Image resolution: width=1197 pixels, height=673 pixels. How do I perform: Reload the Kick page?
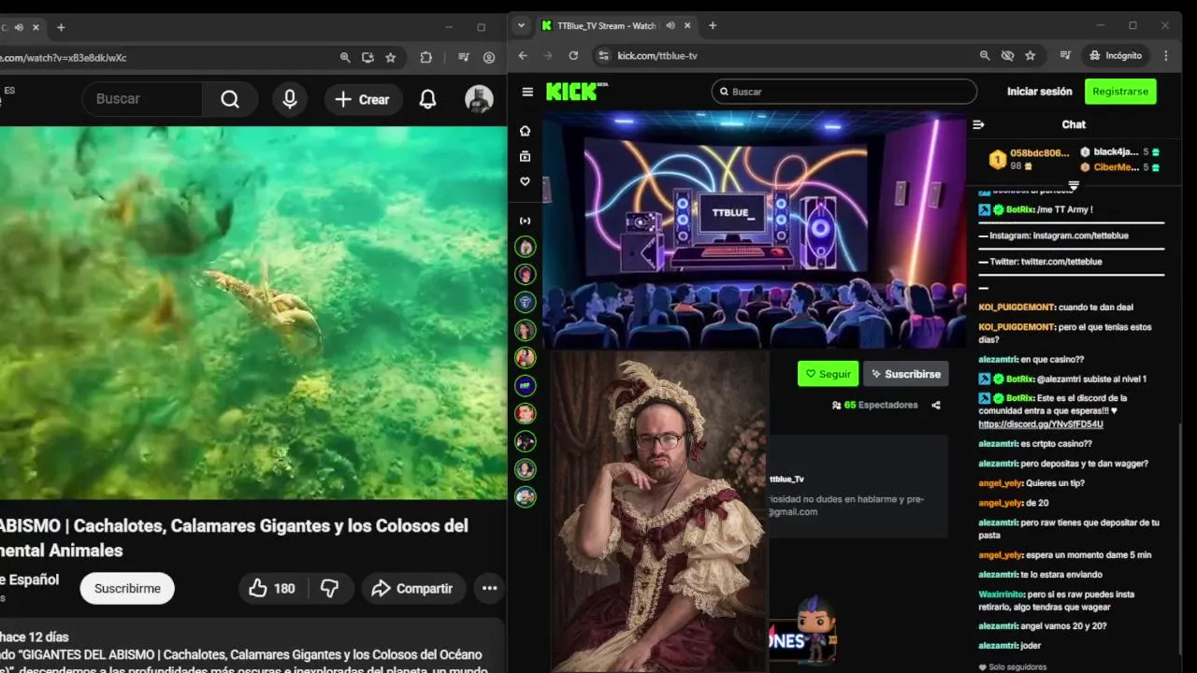[x=573, y=56]
